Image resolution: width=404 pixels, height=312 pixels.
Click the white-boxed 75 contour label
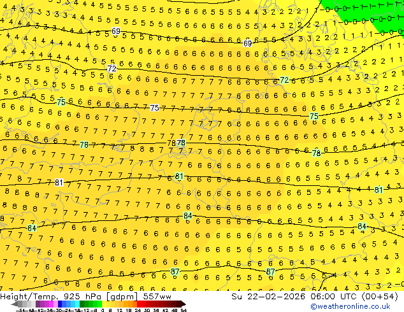(154, 108)
